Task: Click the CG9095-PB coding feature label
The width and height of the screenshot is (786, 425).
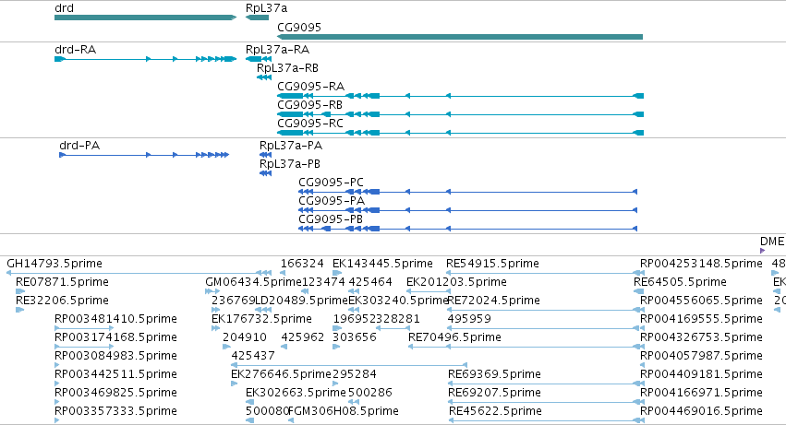Action: [331, 219]
